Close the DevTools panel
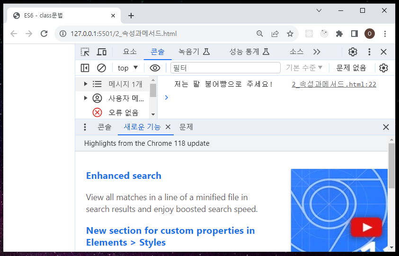 pos(383,52)
